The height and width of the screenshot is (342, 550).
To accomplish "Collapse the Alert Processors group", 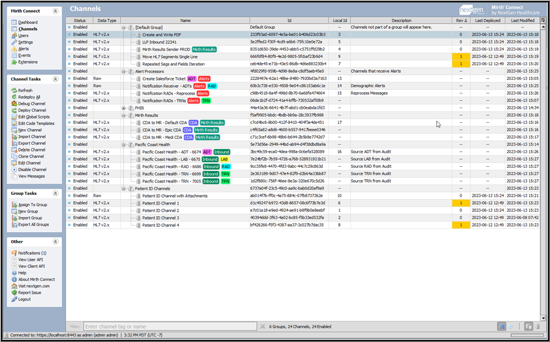I will pos(123,71).
